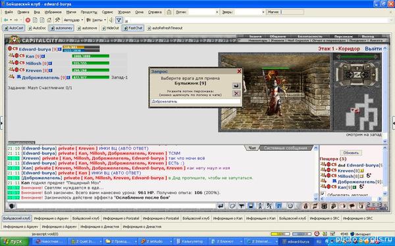Click the save chat floppy disk icon
The height and width of the screenshot is (246, 395).
(x=251, y=206)
